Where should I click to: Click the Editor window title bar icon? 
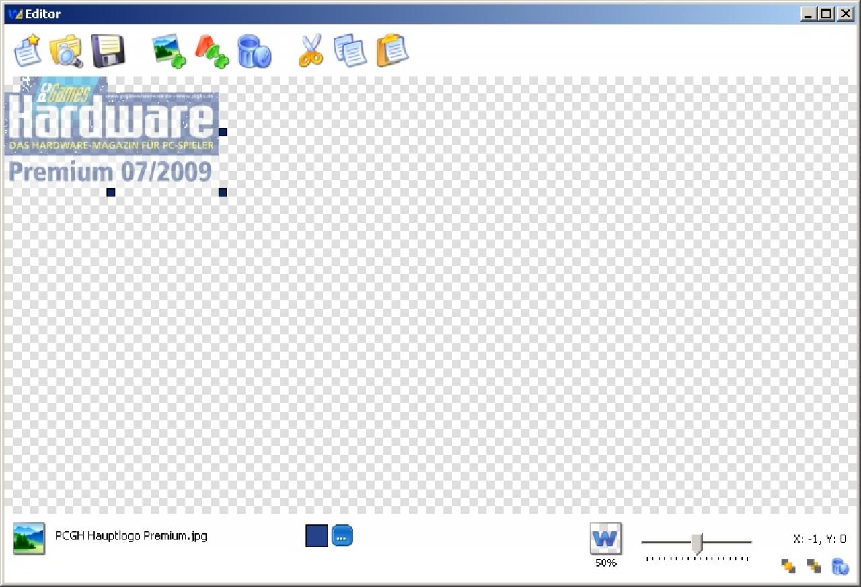click(15, 14)
